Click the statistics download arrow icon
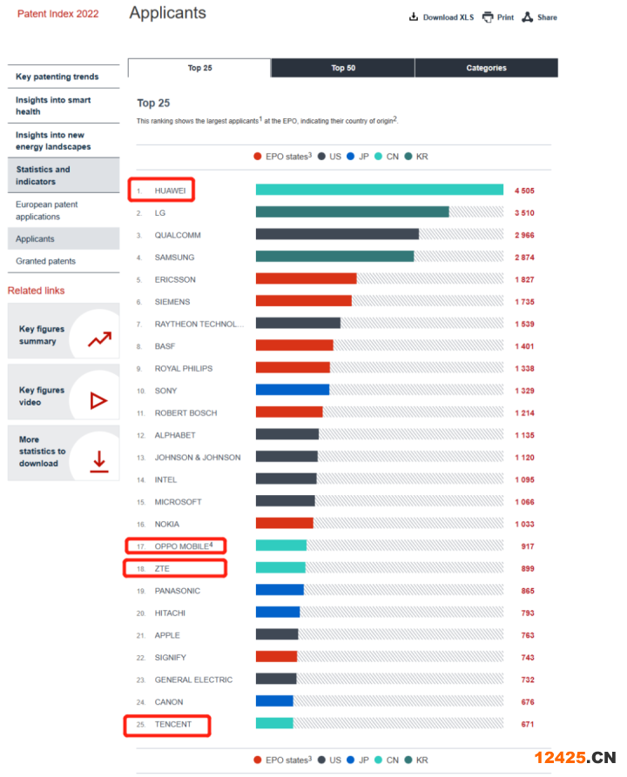 pyautogui.click(x=99, y=461)
